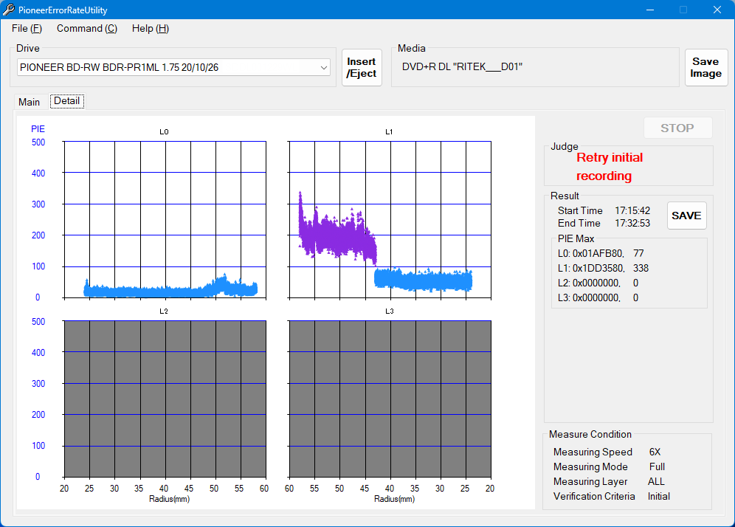This screenshot has height=527, width=735.
Task: Click the Measuring Speed 6X value
Action: [x=655, y=452]
